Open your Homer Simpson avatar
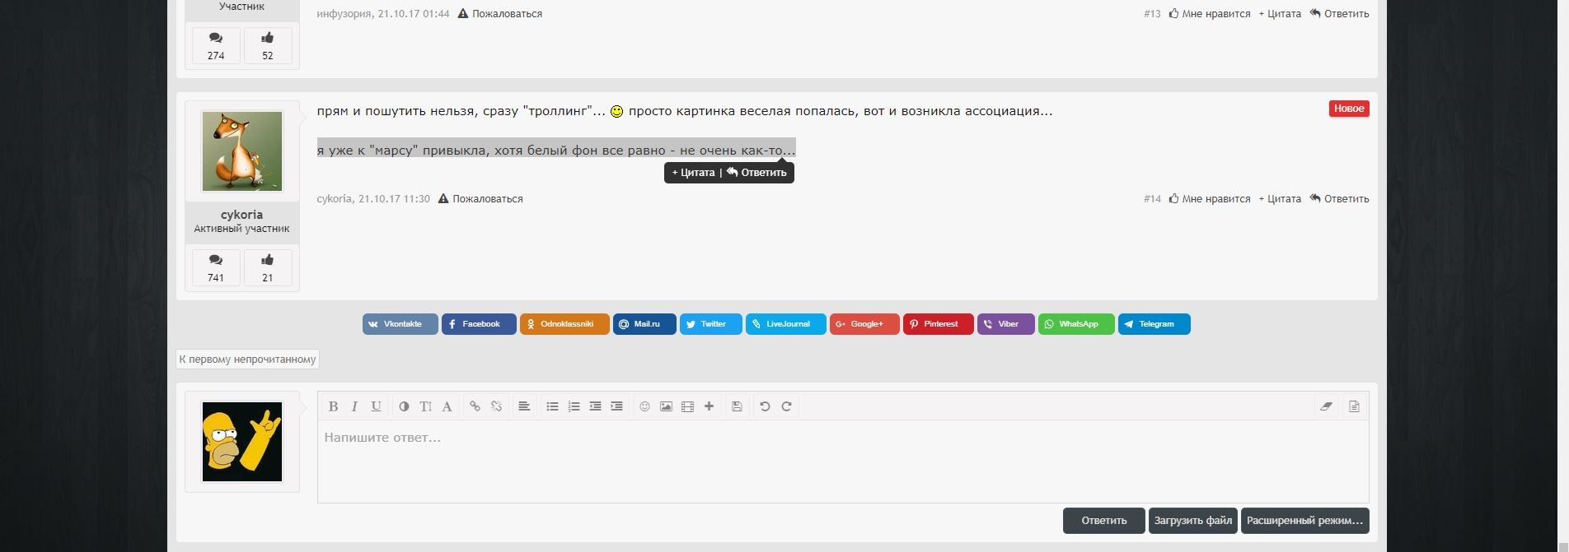The width and height of the screenshot is (1569, 552). coord(242,442)
